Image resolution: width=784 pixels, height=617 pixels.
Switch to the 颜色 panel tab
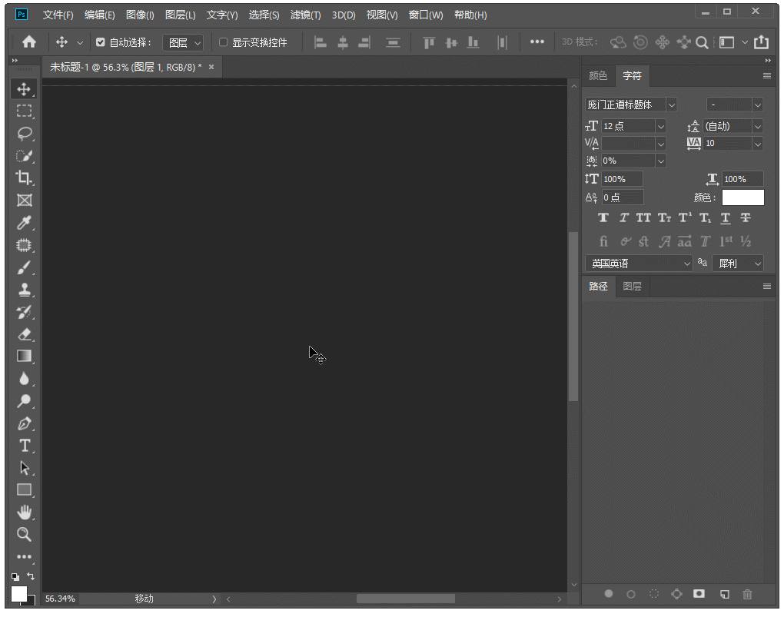click(597, 75)
